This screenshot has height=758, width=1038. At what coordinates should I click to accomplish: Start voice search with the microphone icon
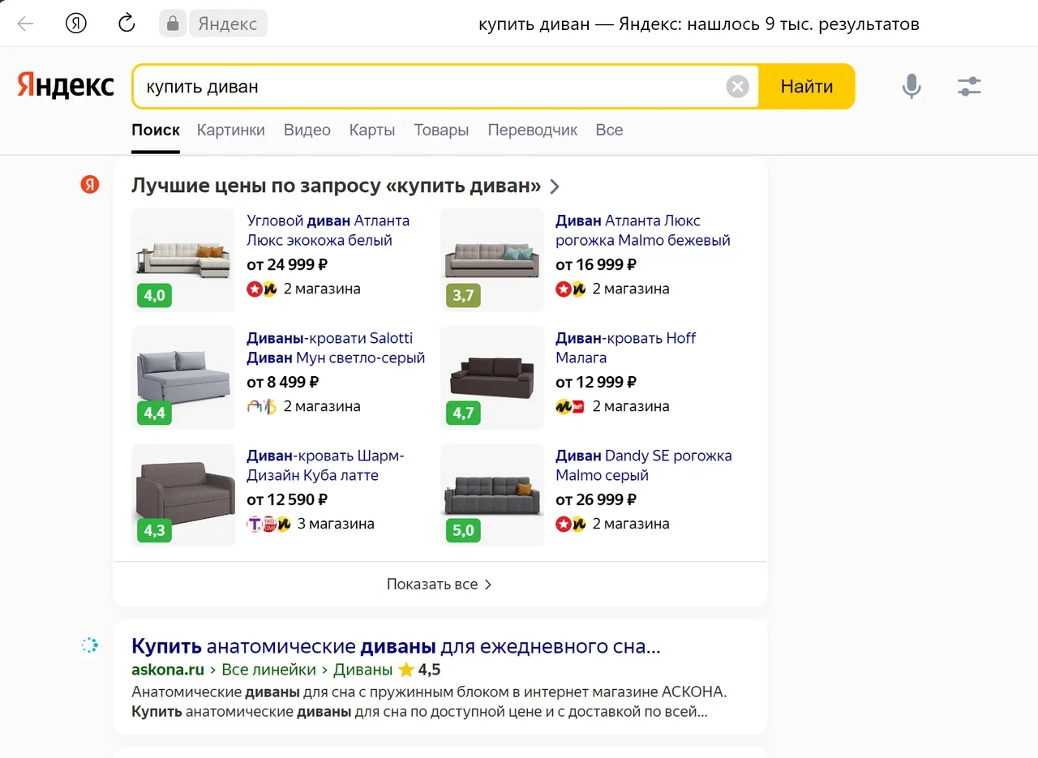(x=912, y=86)
